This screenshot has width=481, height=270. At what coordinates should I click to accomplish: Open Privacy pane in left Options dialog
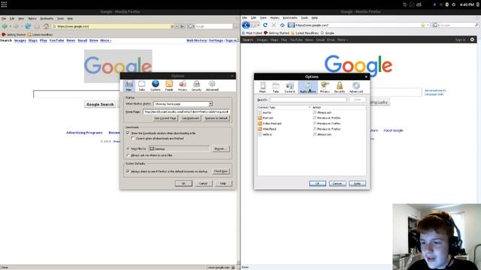point(183,85)
